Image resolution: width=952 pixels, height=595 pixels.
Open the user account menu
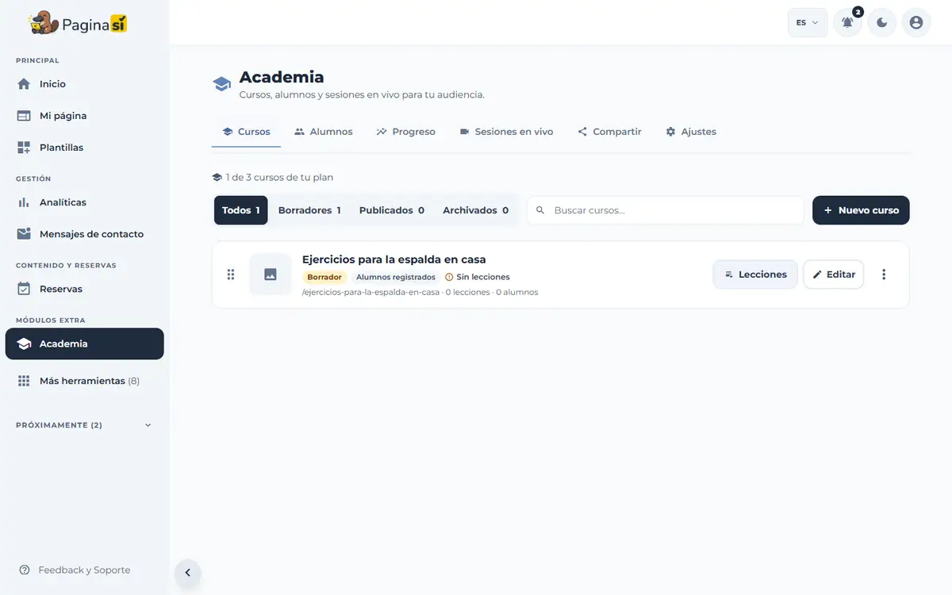pyautogui.click(x=916, y=23)
